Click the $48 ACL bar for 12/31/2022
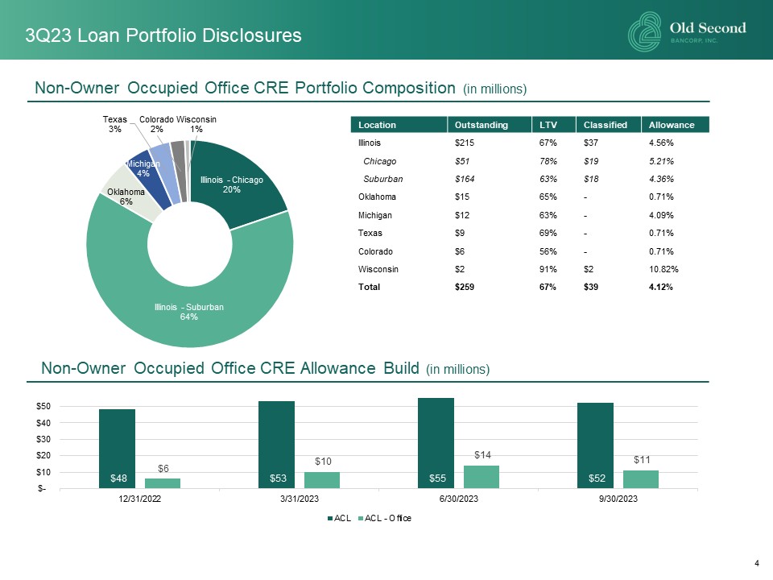This screenshot has width=773, height=580. tap(117, 449)
